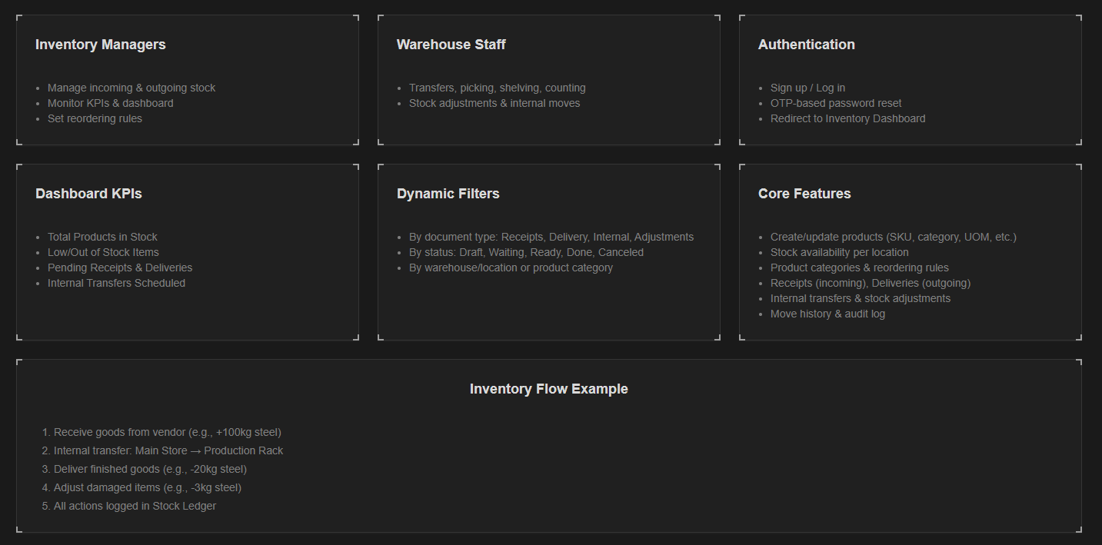Select the Core Features heading

[804, 194]
